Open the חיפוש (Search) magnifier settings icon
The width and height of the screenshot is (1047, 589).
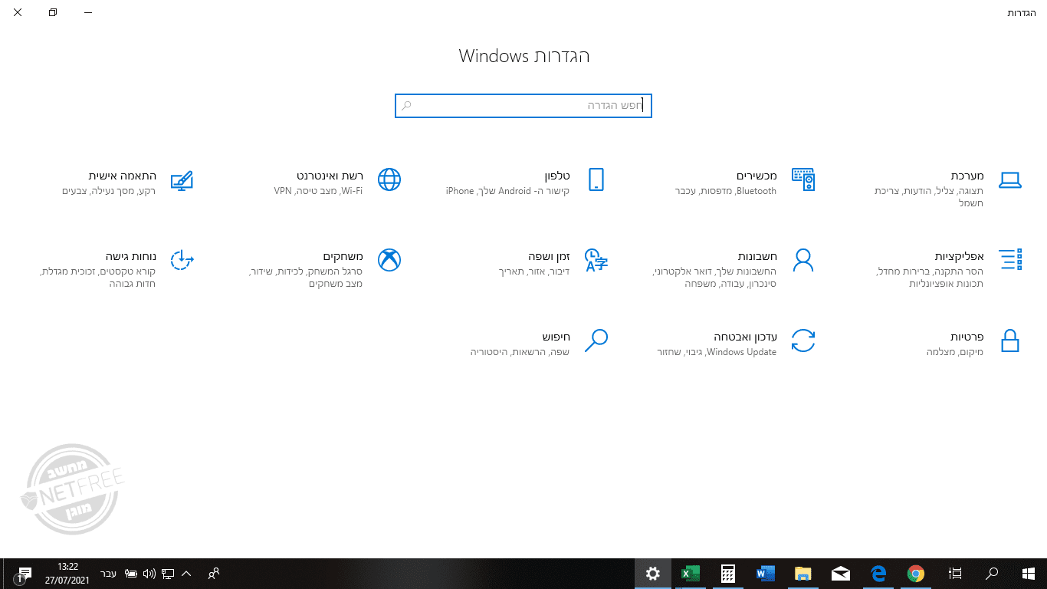(x=596, y=341)
